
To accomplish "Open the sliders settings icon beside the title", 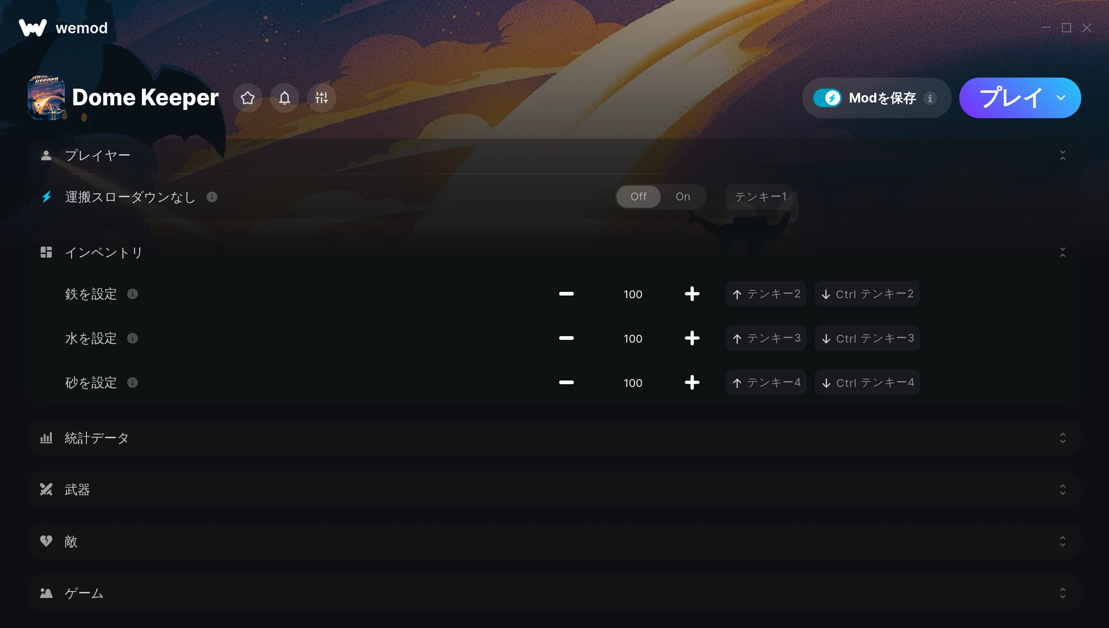I will 322,98.
